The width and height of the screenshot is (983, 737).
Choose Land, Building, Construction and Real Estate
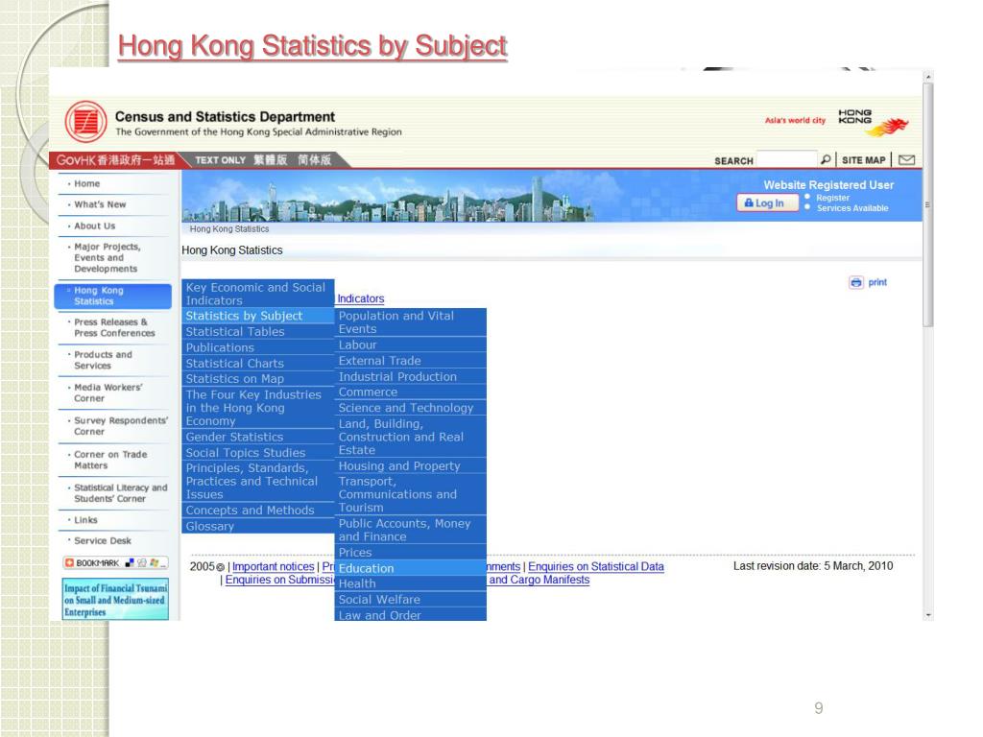(411, 437)
